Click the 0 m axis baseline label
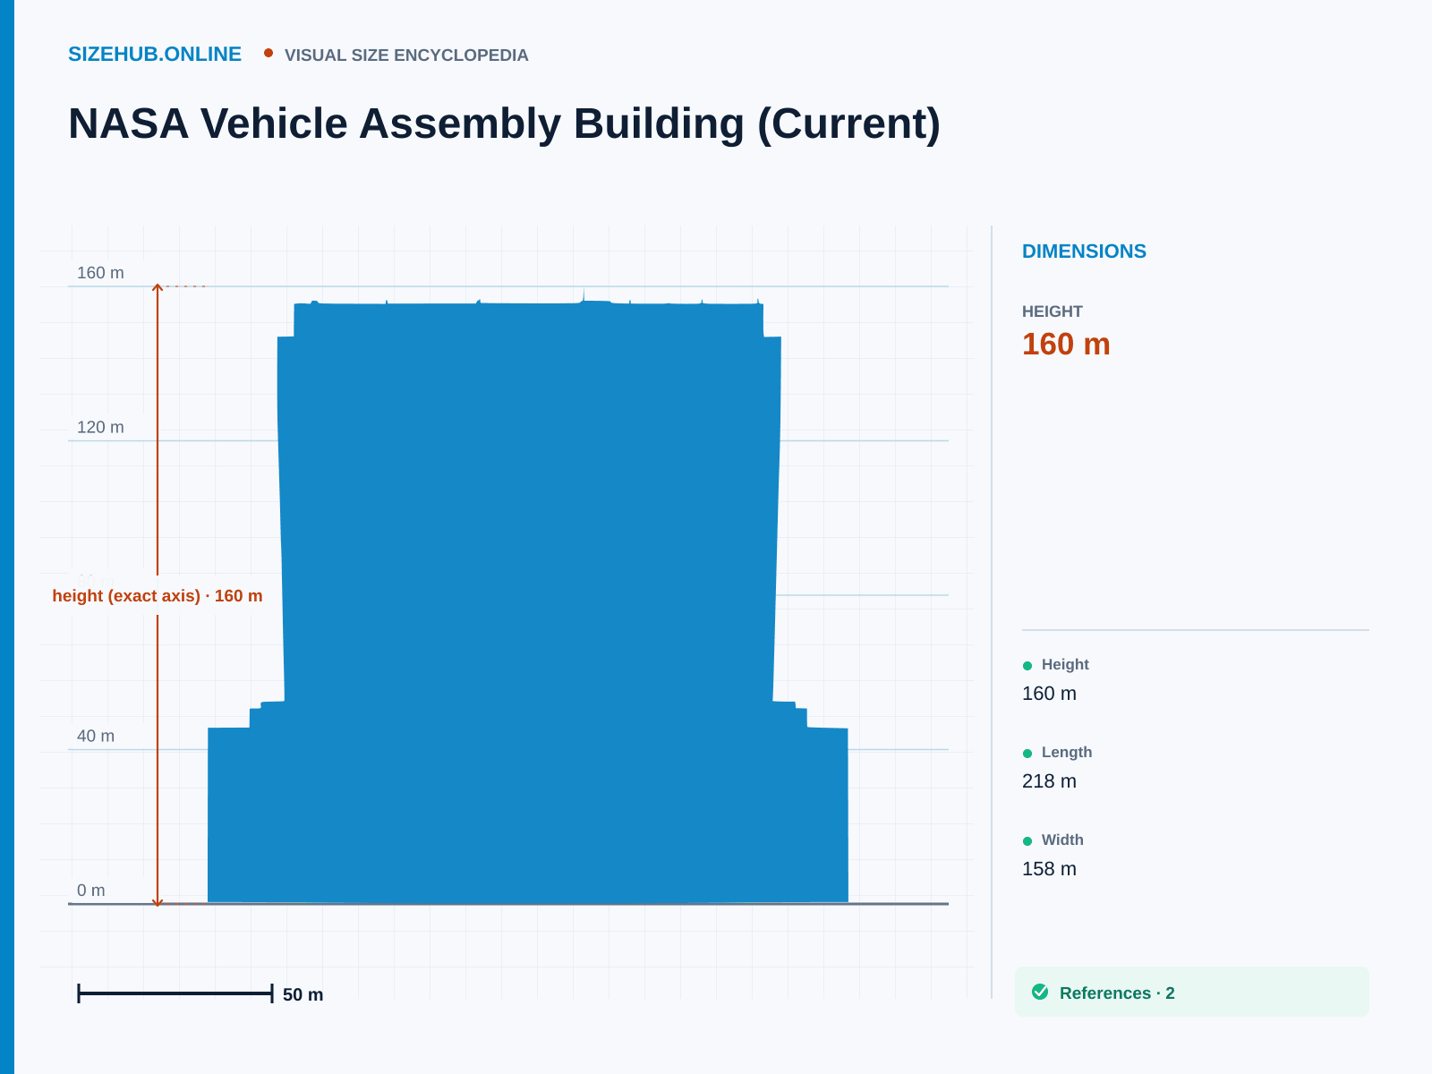1432x1074 pixels. (x=91, y=891)
